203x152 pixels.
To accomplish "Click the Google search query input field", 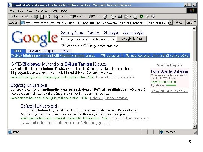I will coord(88,39).
